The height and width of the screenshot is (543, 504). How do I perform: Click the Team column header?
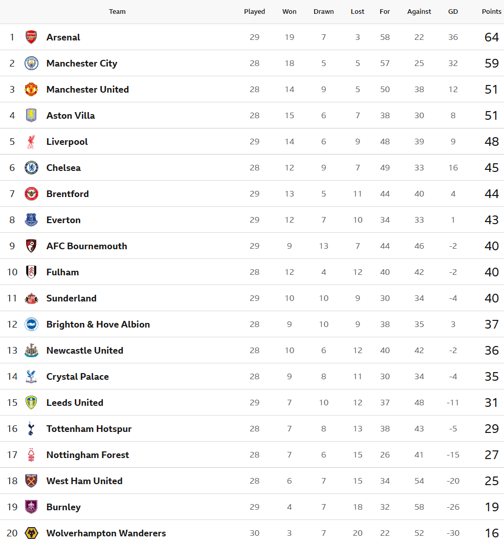pos(117,12)
